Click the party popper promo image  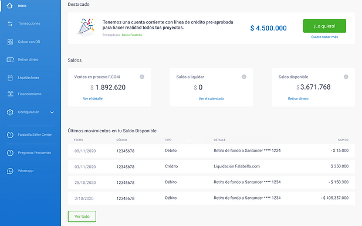86,27
